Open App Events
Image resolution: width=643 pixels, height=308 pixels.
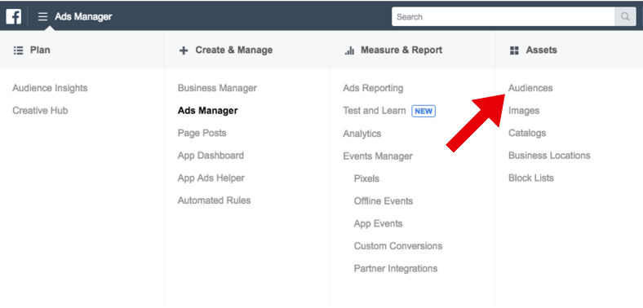click(378, 223)
